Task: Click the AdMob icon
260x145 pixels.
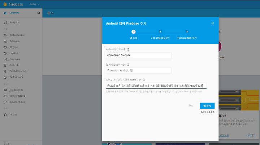Action: [5, 115]
